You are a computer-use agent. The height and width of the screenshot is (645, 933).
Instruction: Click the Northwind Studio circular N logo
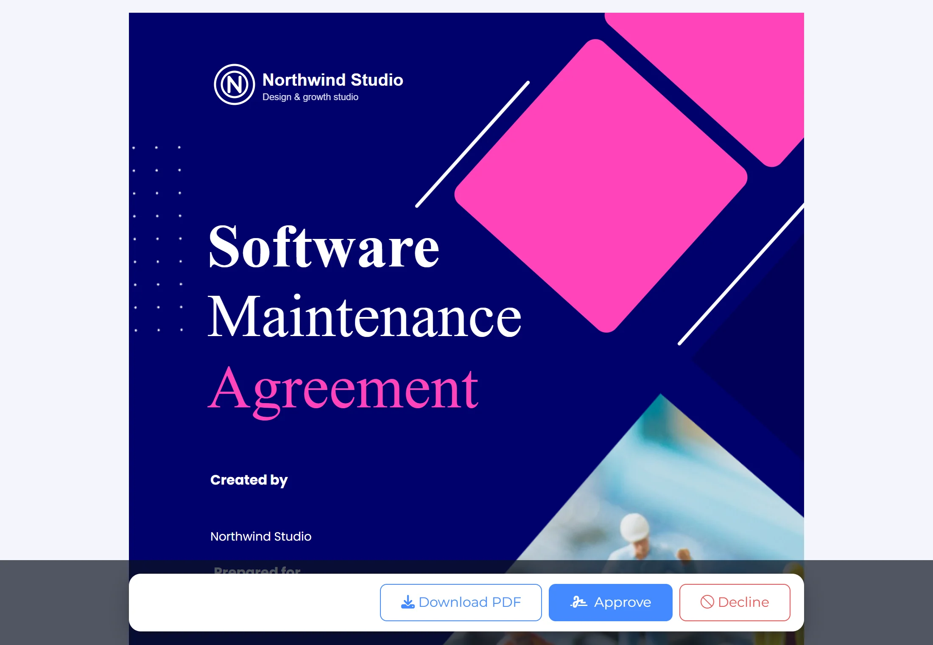coord(235,84)
